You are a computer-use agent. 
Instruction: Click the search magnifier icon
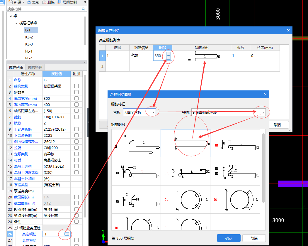tap(83, 9)
